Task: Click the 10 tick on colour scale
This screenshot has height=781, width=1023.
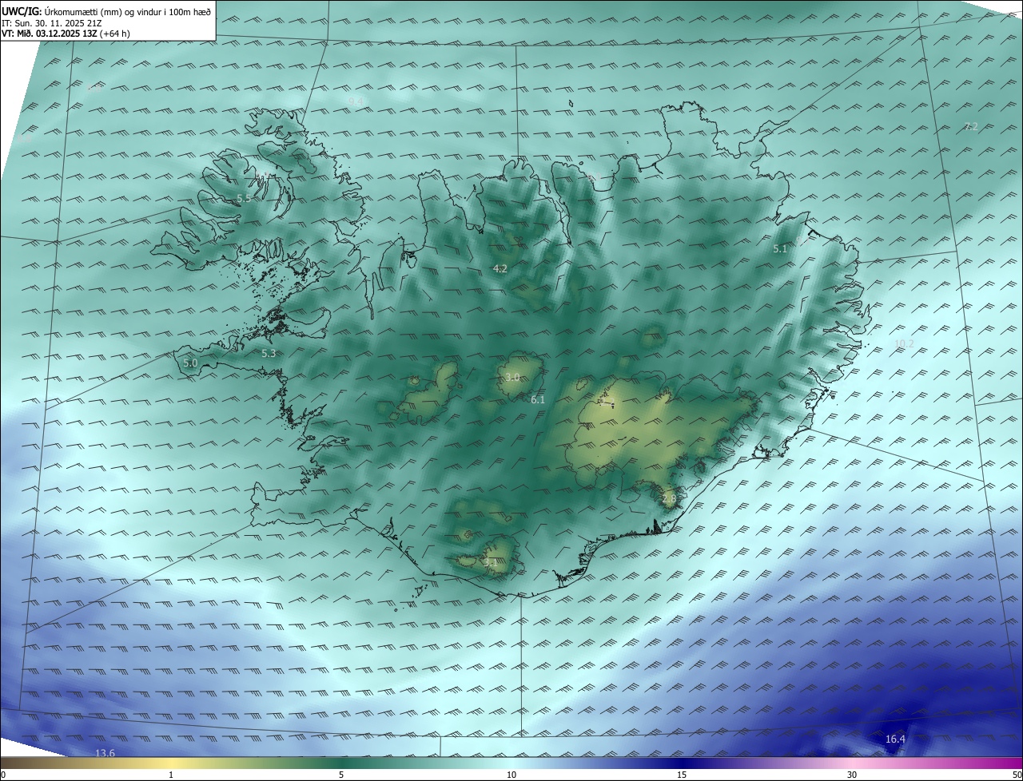Action: click(x=511, y=775)
